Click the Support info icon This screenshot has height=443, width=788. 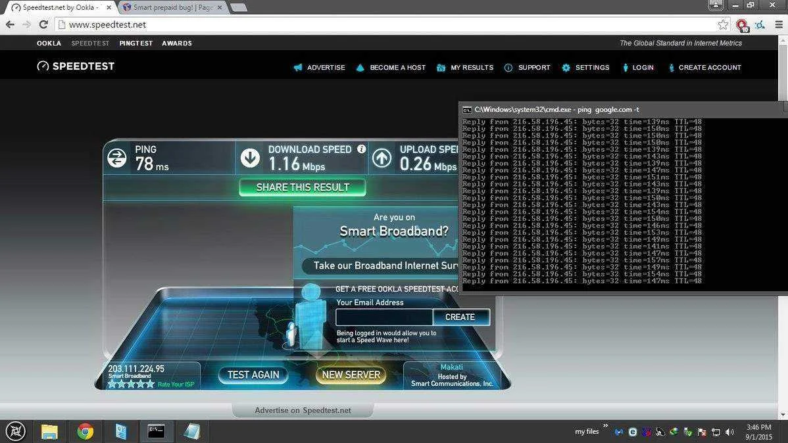point(508,68)
